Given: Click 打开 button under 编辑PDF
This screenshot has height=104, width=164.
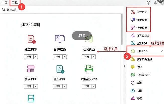Looking at the screenshot, I should coord(29,86).
